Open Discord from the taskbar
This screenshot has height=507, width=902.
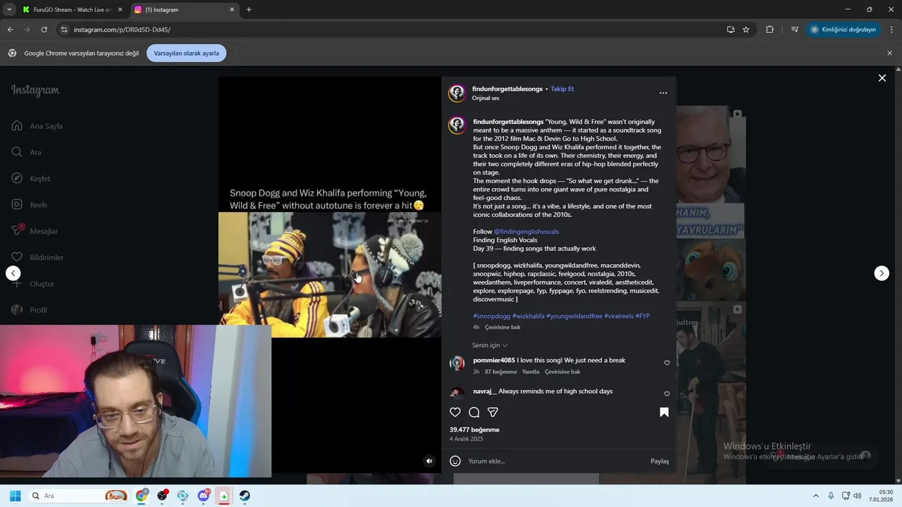pos(204,496)
